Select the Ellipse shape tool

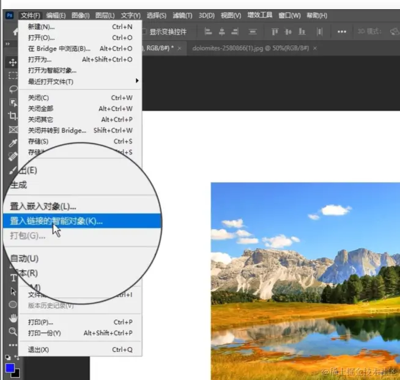[13, 305]
